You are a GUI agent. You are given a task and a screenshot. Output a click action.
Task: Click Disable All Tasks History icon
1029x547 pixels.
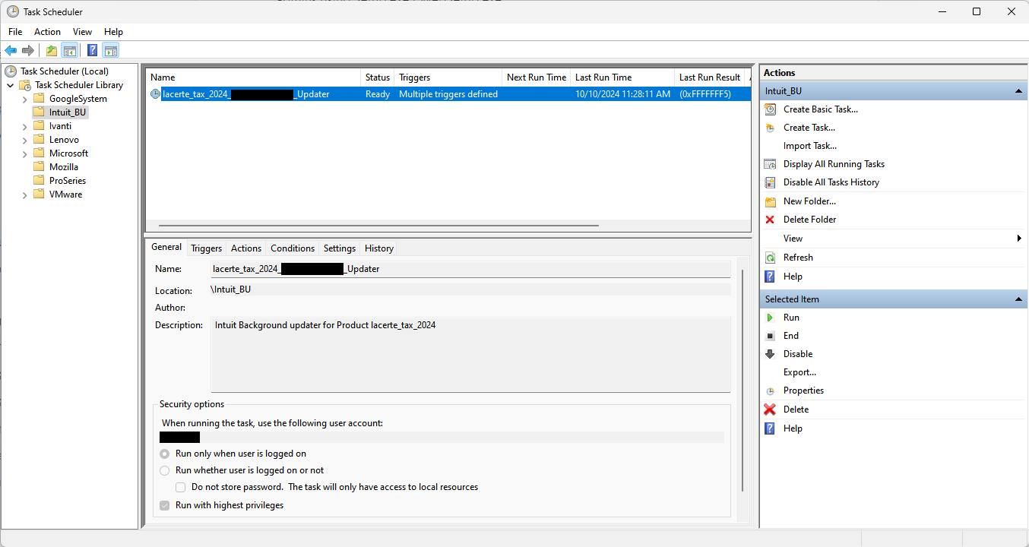[770, 182]
